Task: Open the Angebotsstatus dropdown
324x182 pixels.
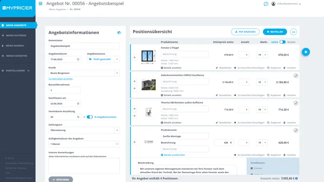Action: [117, 59]
